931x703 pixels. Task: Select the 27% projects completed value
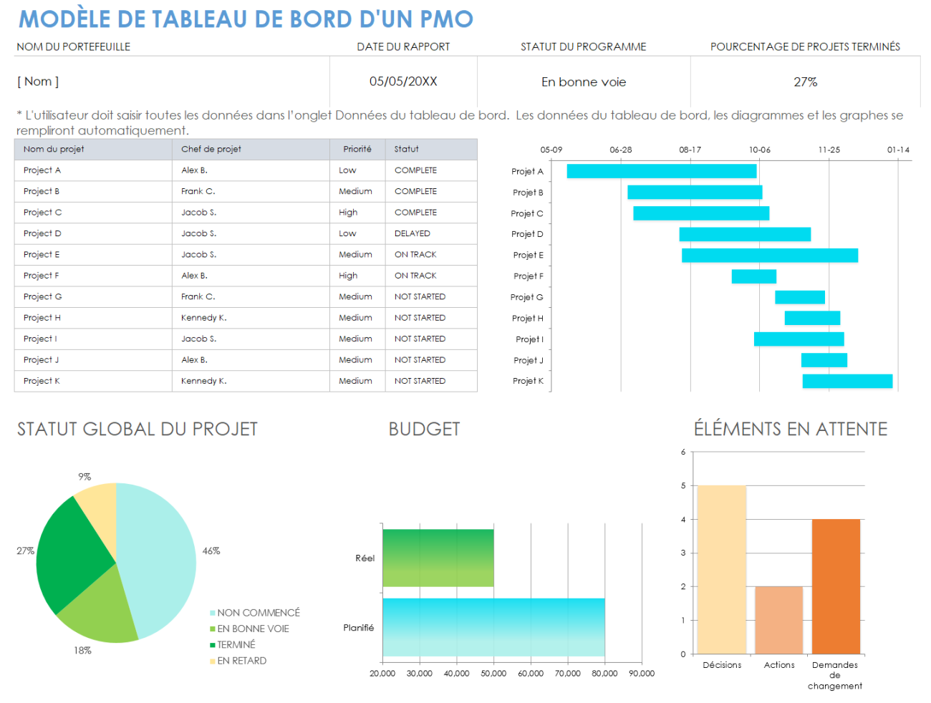point(807,81)
